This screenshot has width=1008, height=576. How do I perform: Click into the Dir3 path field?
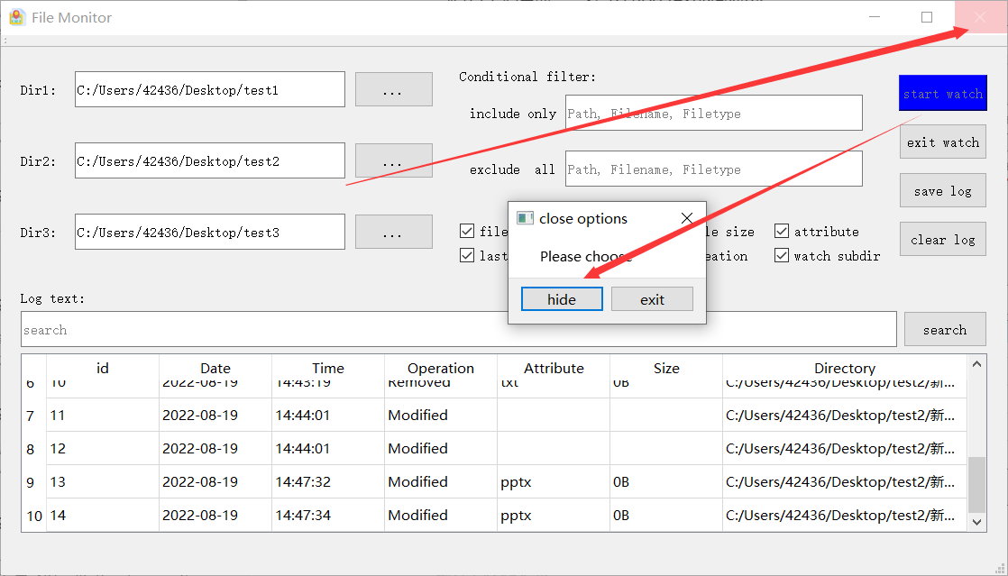tap(209, 232)
